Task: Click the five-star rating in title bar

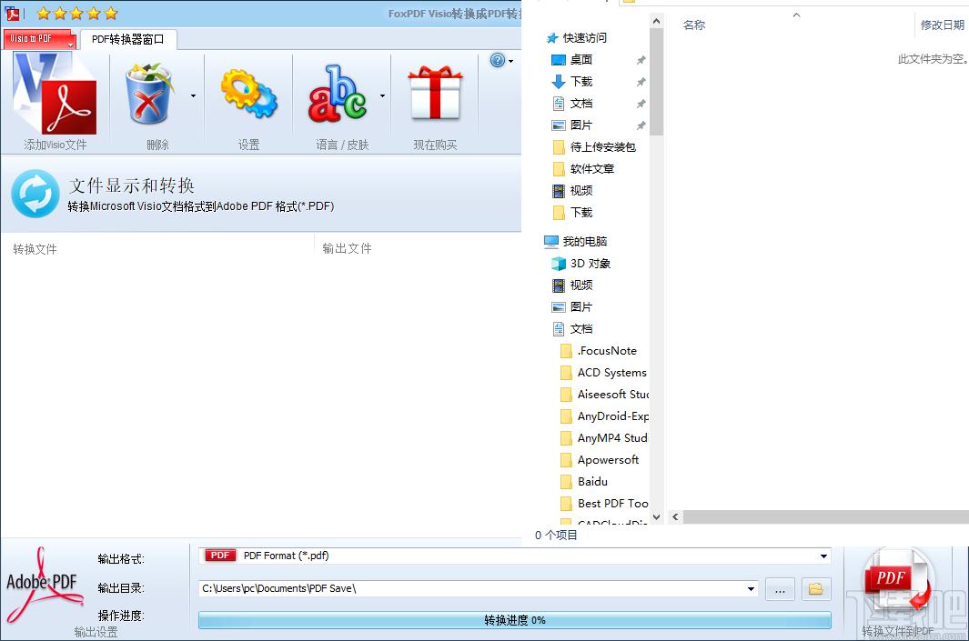Action: click(x=76, y=13)
